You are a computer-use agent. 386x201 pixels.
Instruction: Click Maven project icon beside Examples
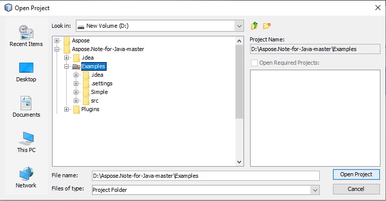point(76,67)
